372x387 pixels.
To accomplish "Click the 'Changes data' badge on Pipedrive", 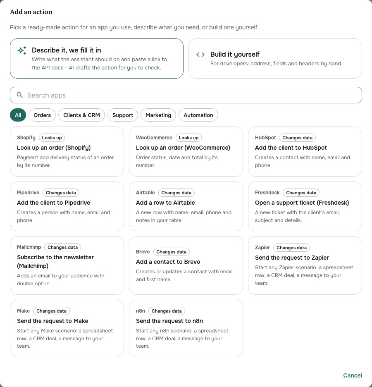I will click(x=61, y=193).
